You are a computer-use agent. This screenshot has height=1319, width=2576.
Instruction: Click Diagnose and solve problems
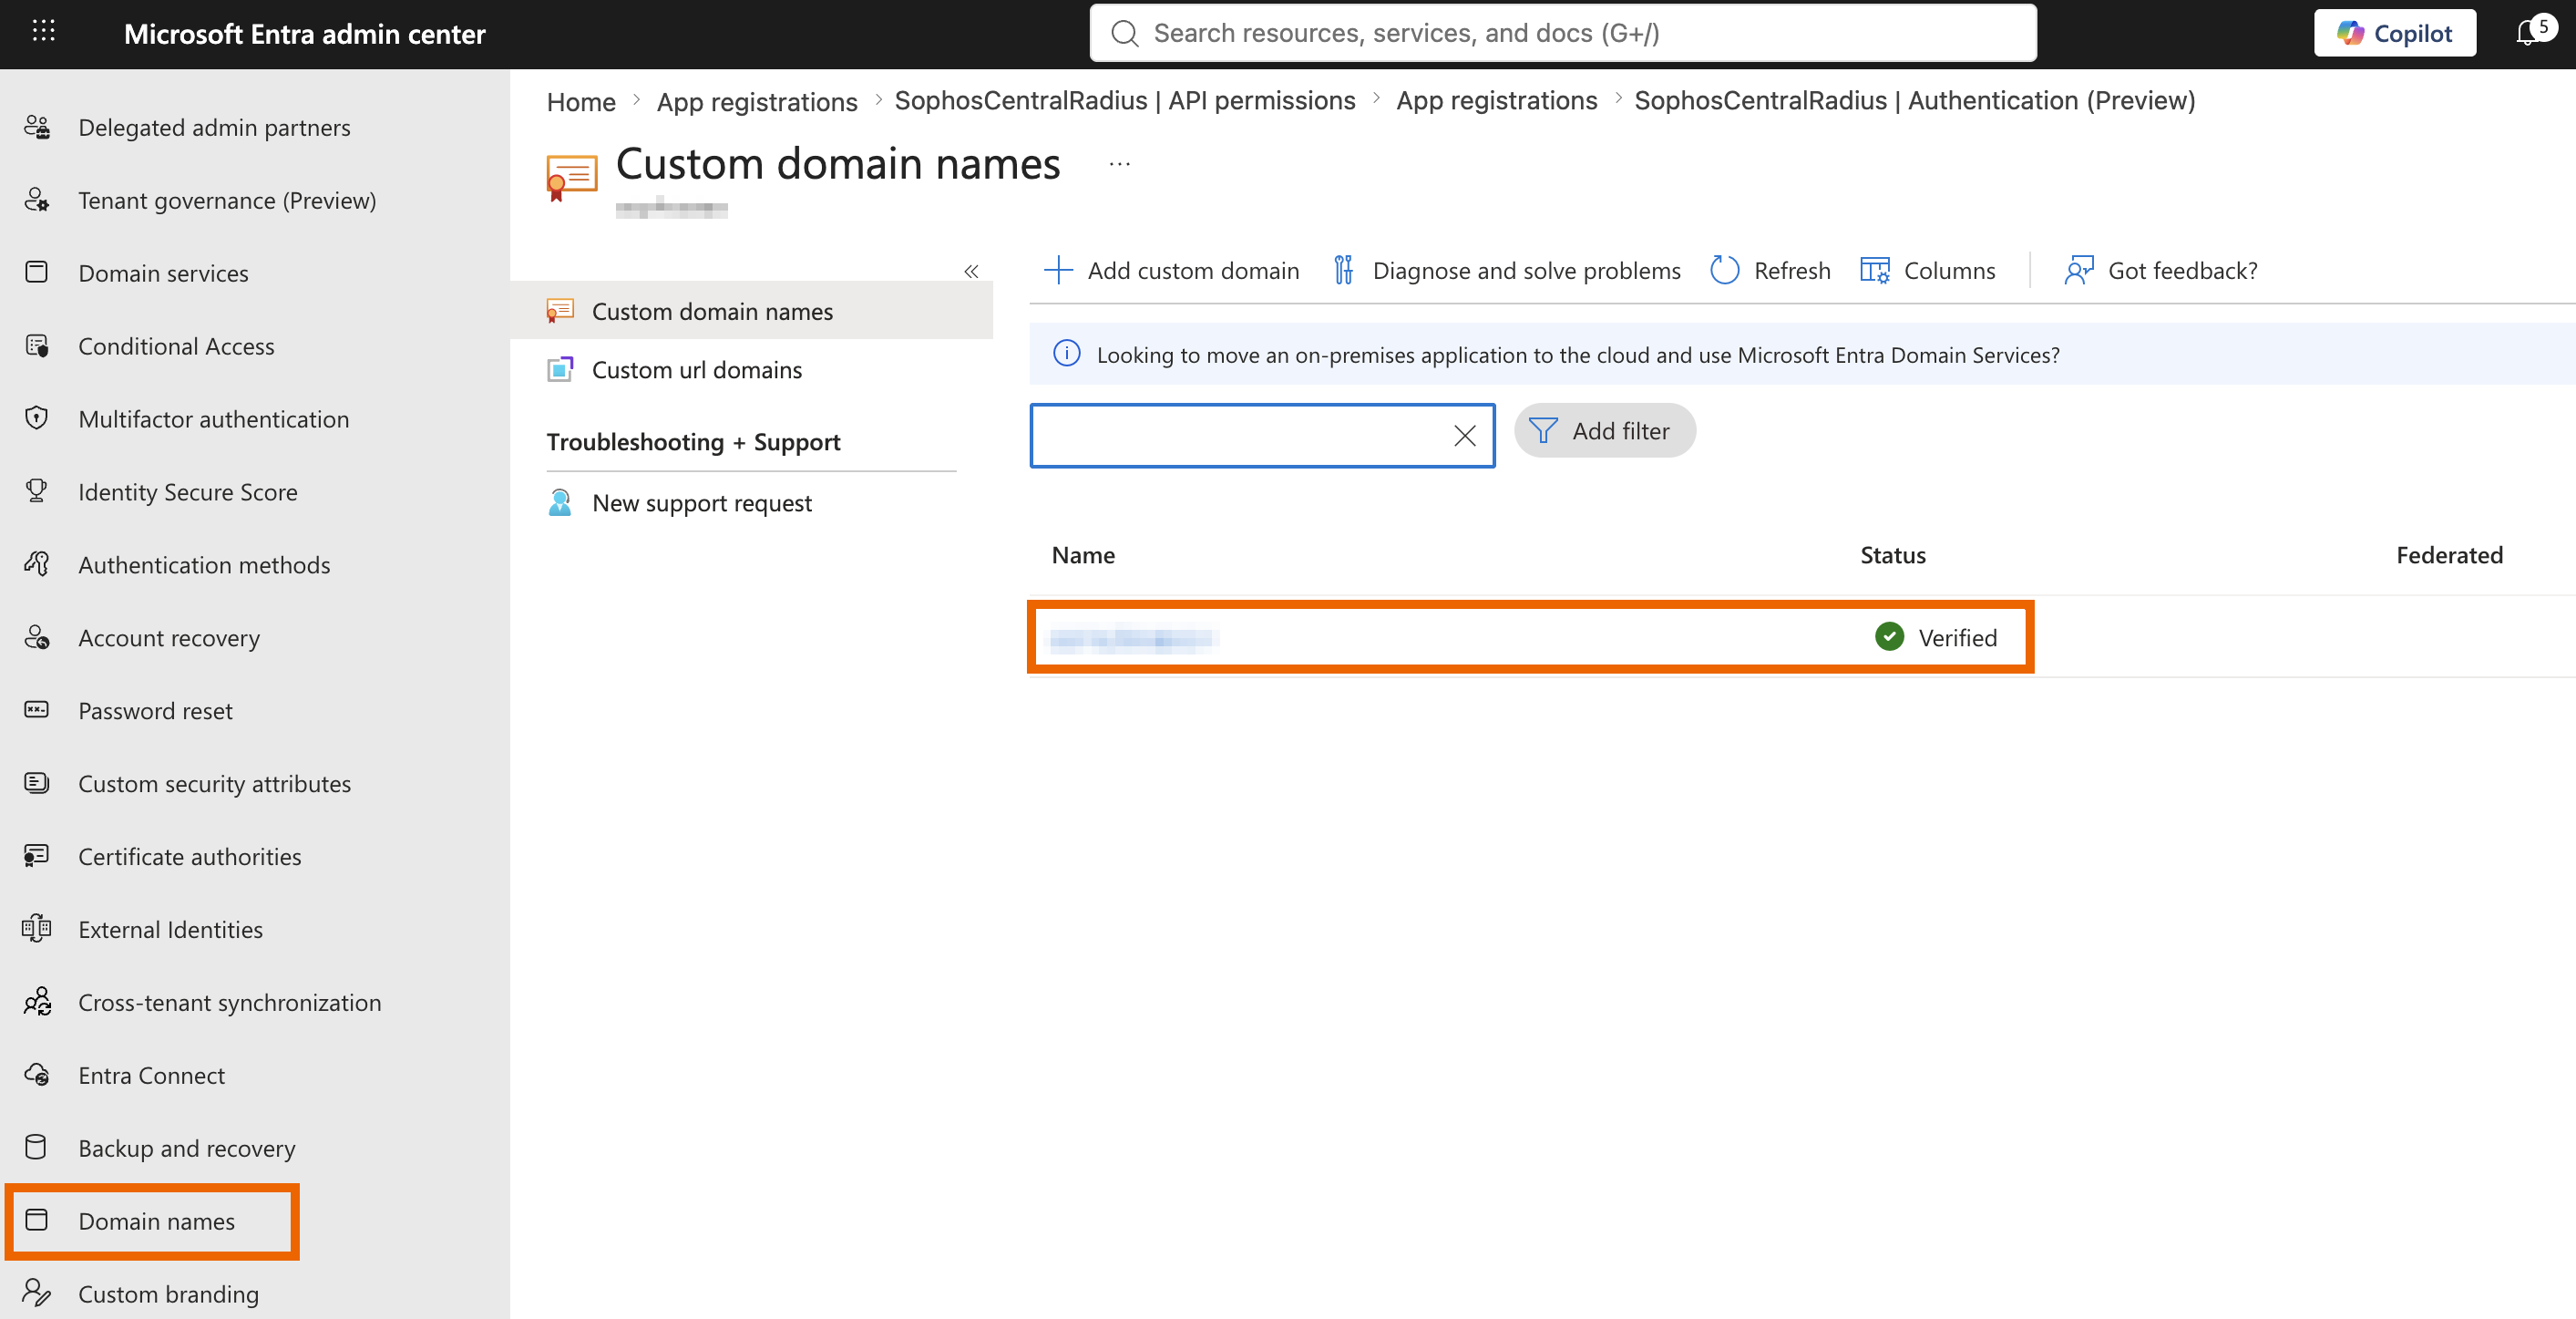coord(1507,270)
